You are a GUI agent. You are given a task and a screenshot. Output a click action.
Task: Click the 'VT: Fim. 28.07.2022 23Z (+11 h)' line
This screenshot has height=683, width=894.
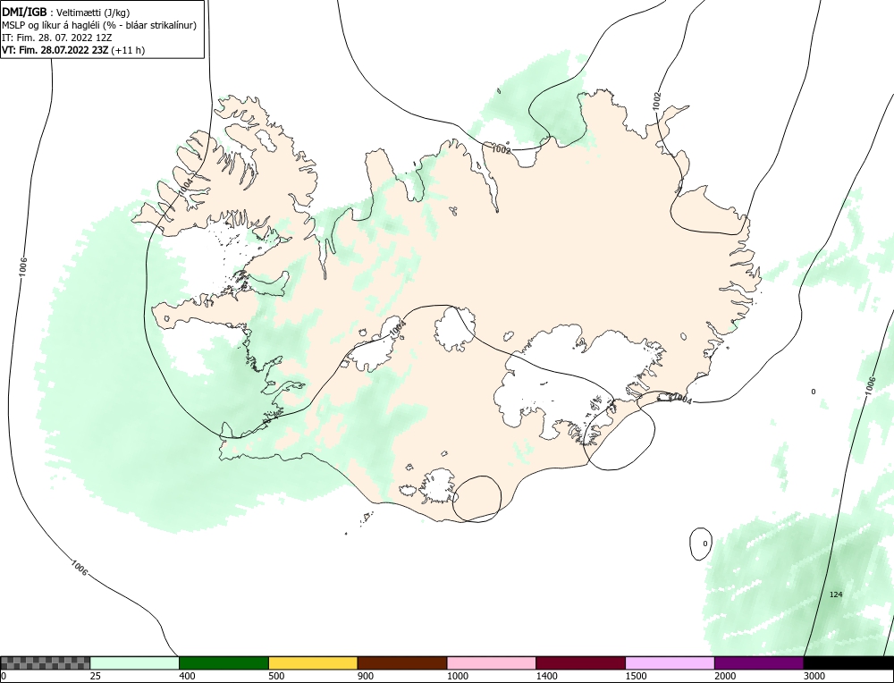coord(73,50)
